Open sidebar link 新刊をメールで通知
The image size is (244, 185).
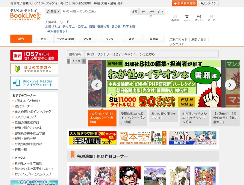28,163
